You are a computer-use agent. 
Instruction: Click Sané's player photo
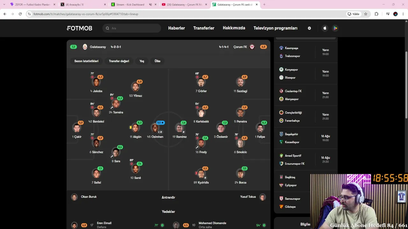tap(135, 169)
